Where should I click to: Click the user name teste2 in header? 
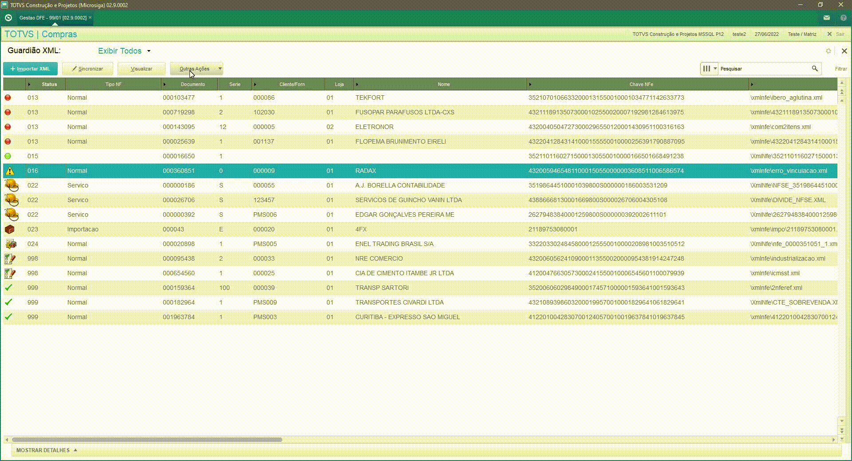[x=739, y=34]
